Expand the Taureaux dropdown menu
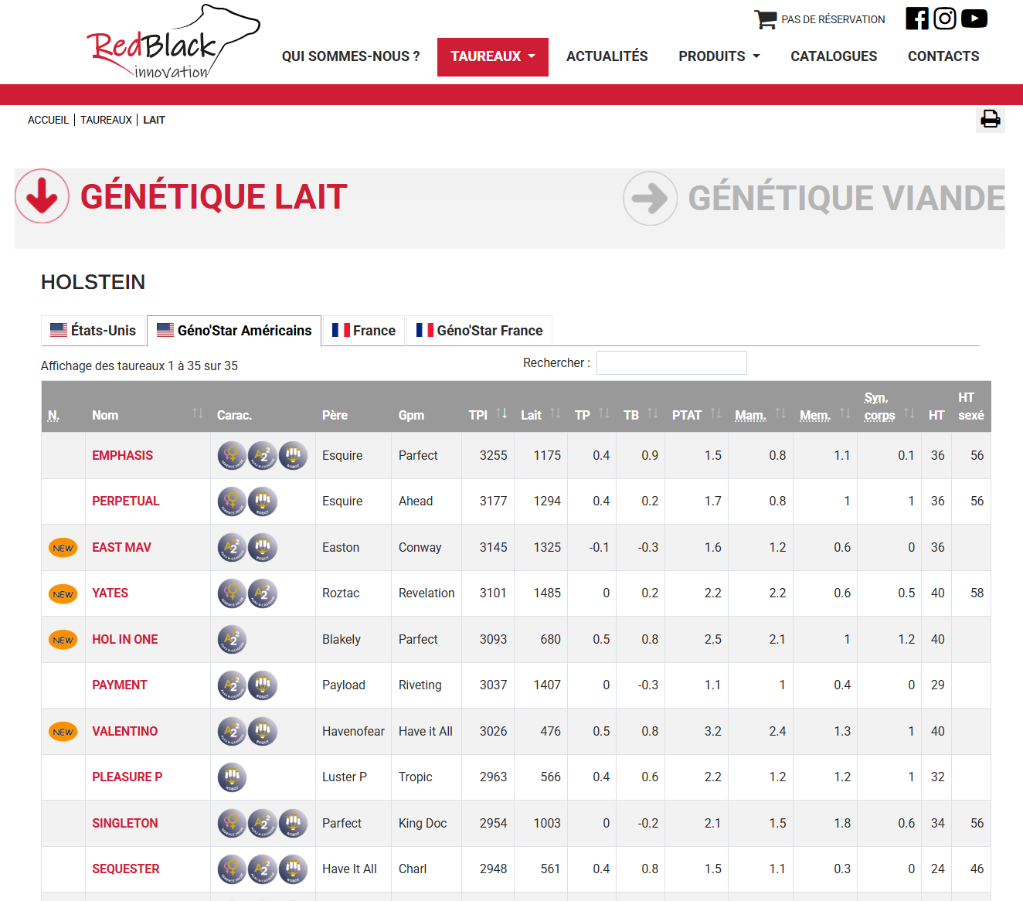This screenshot has height=901, width=1023. 492,56
